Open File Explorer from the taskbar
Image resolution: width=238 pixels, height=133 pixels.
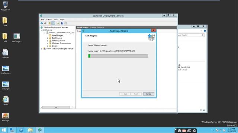point(30,130)
